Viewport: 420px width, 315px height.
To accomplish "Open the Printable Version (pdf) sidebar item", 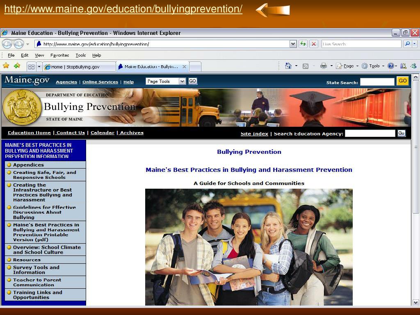I will 46,232.
